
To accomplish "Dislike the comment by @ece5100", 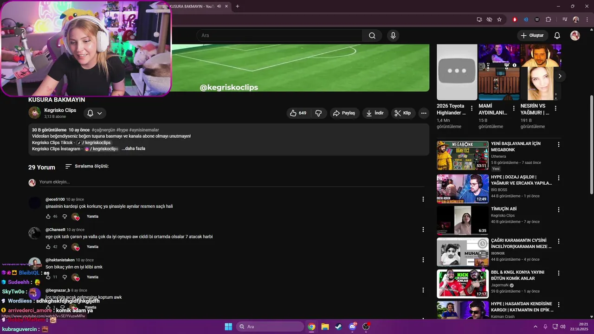I will pos(65,217).
